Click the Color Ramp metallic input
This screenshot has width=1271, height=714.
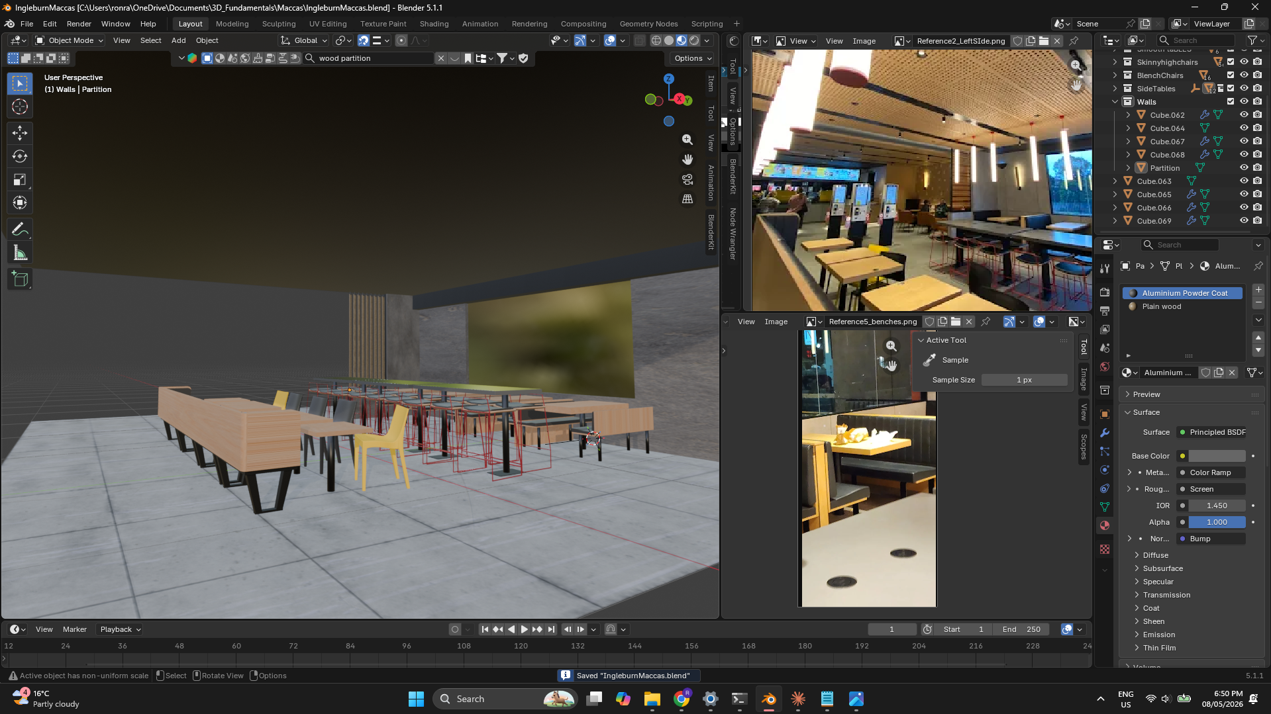click(1211, 472)
